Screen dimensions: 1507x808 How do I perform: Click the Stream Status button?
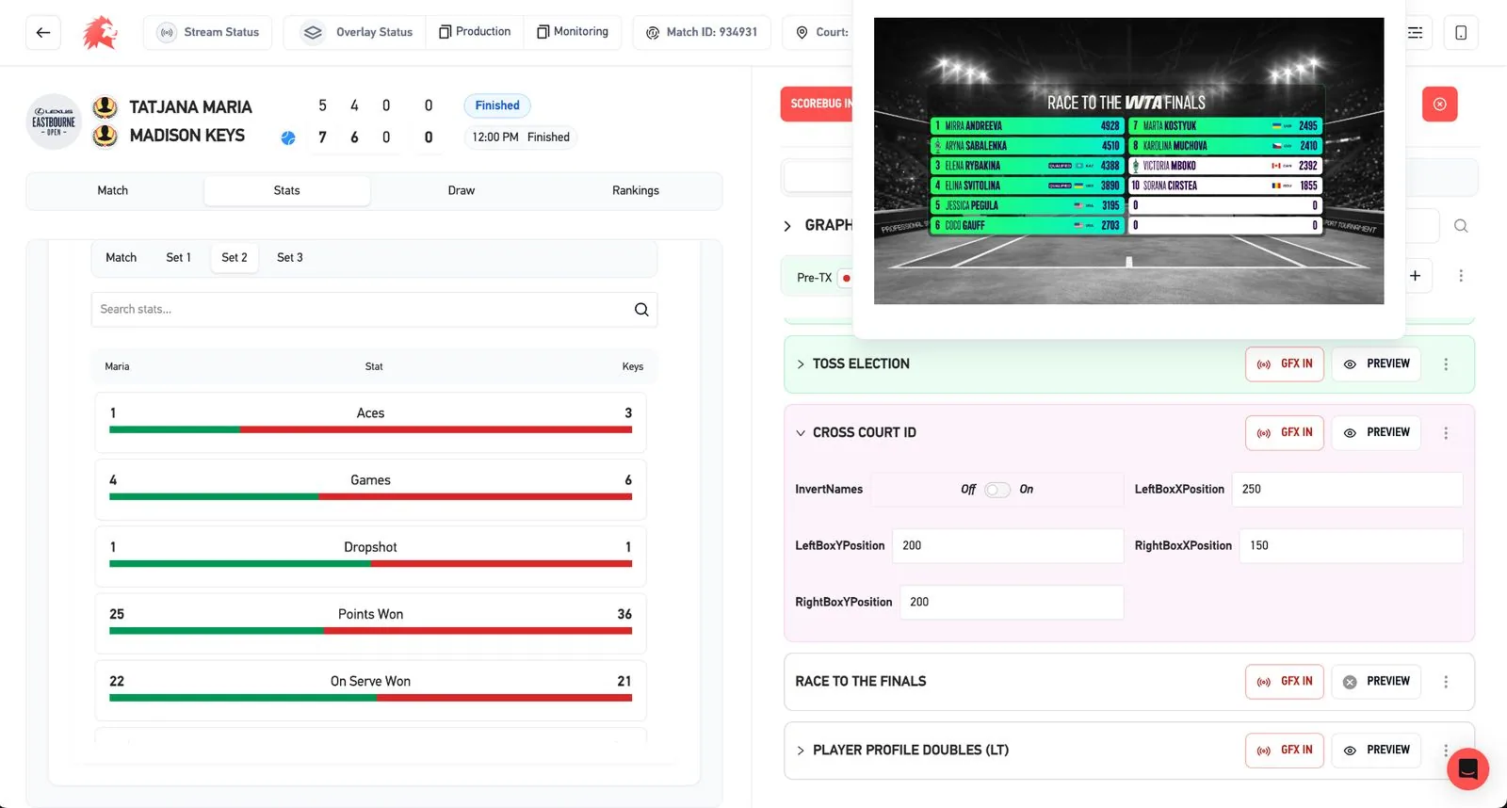pyautogui.click(x=208, y=32)
